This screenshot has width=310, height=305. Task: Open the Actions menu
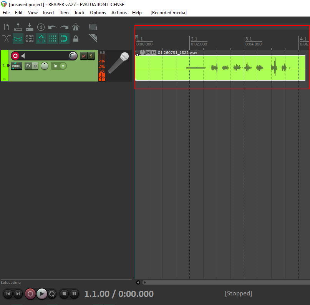tap(119, 13)
